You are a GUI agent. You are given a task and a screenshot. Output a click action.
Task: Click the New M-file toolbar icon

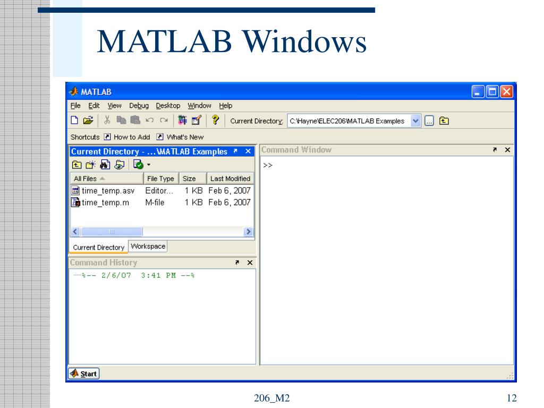click(74, 120)
